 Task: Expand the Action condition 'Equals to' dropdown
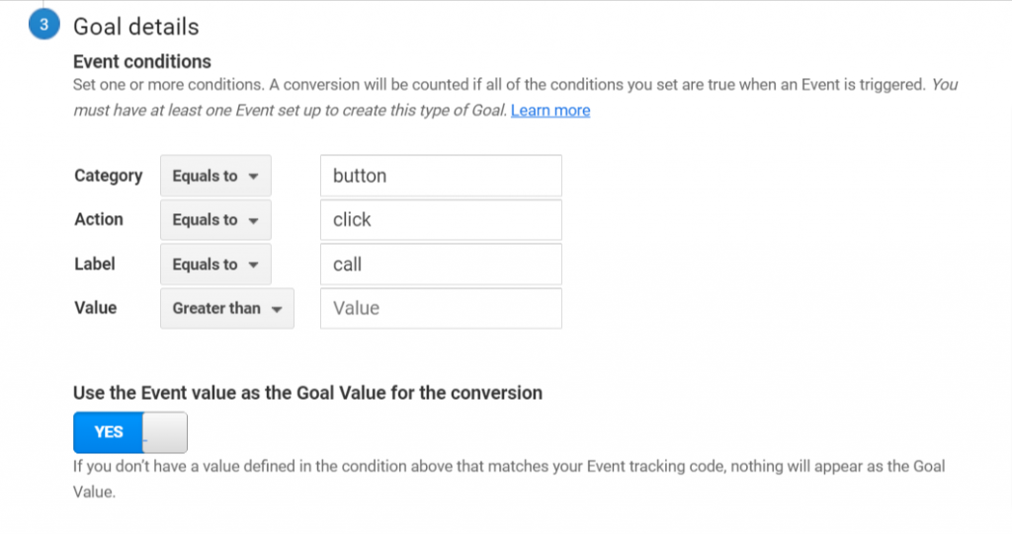215,220
